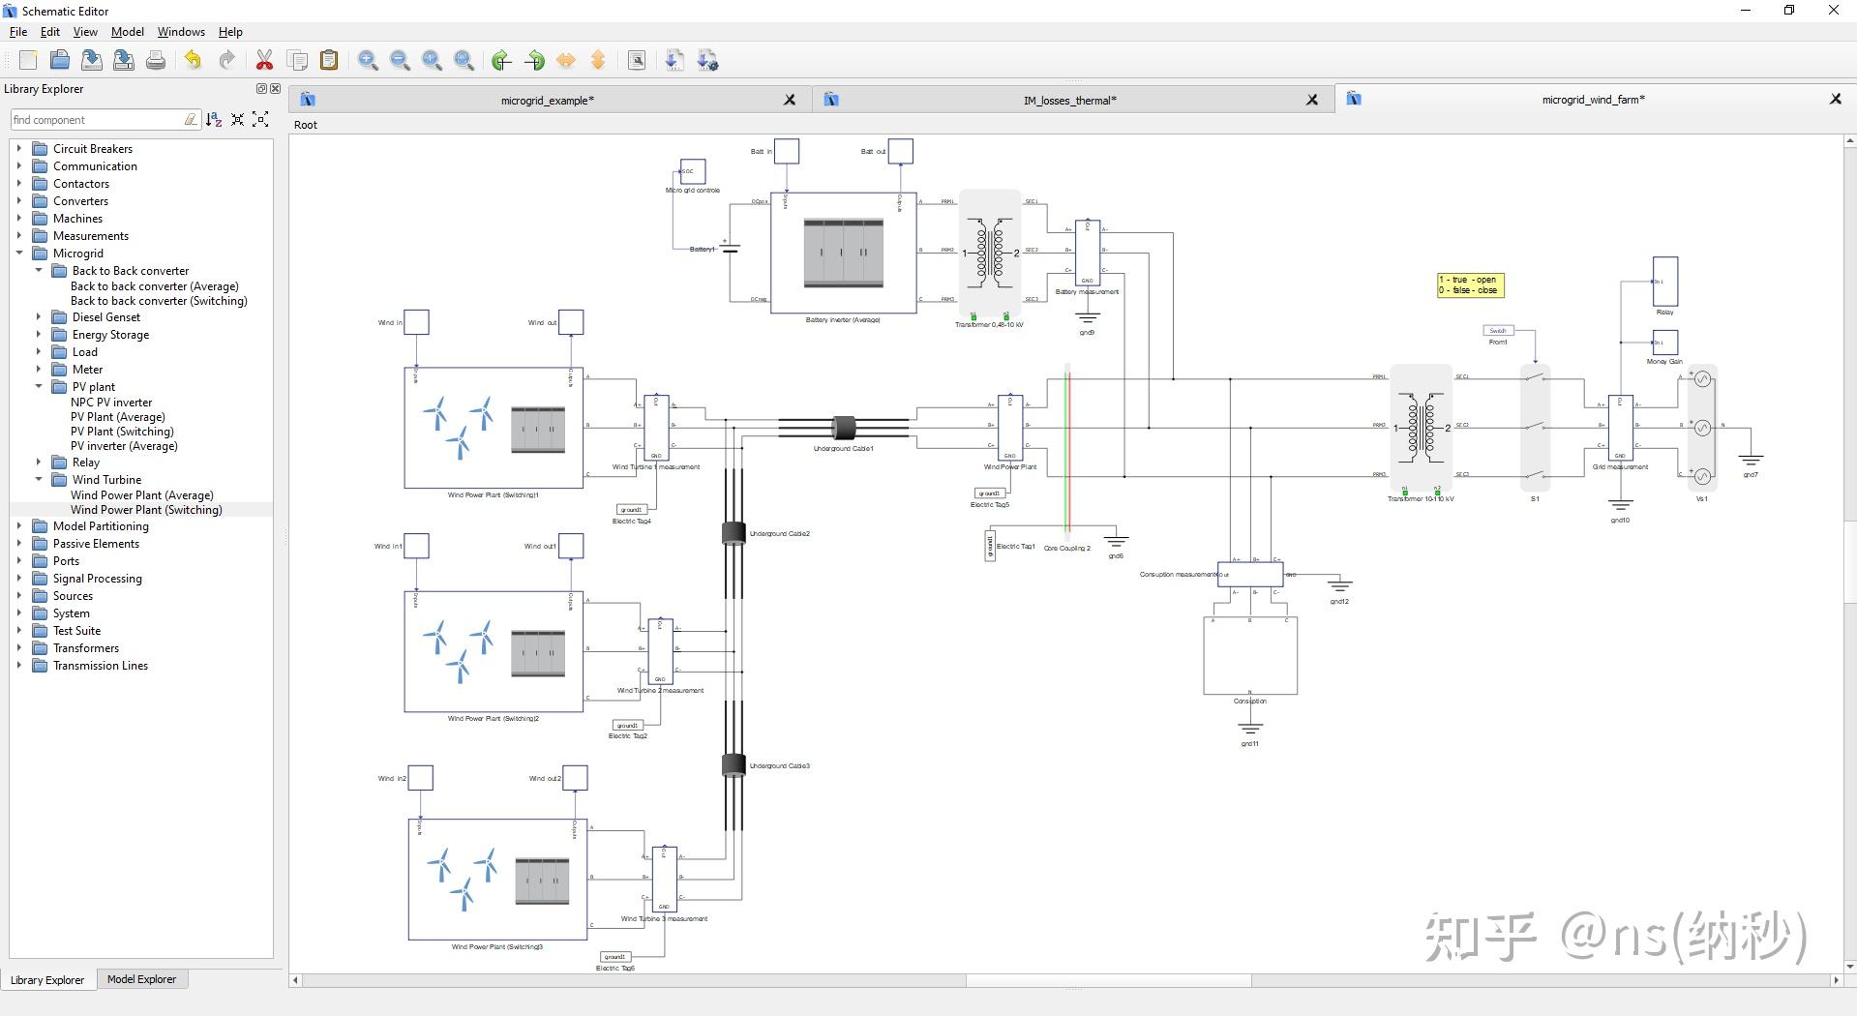Click the compile model download icon

(674, 61)
